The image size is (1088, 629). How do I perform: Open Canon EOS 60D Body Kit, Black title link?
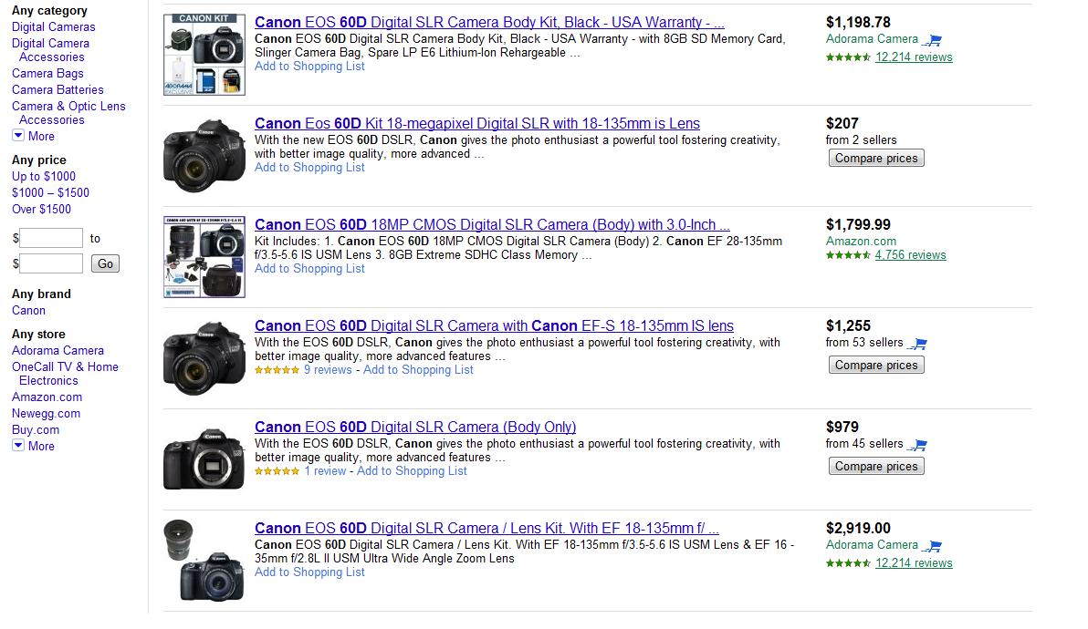[489, 22]
